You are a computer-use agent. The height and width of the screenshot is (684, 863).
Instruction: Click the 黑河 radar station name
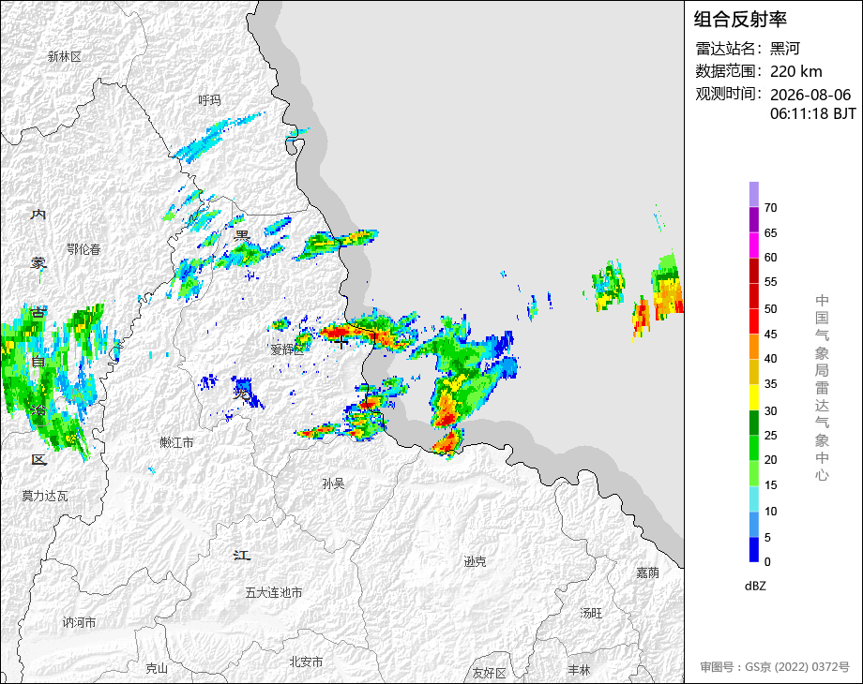point(785,49)
